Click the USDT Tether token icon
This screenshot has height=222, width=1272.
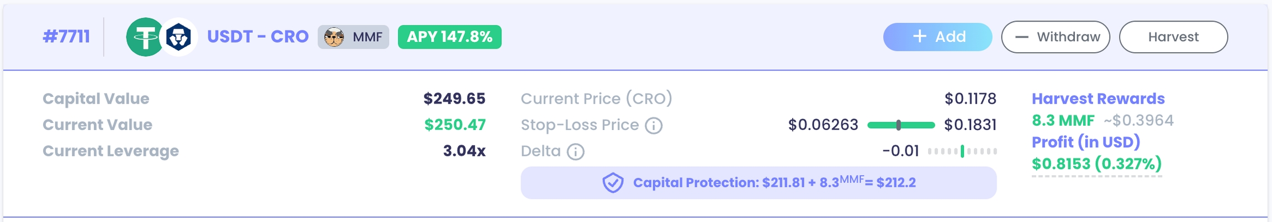(144, 37)
